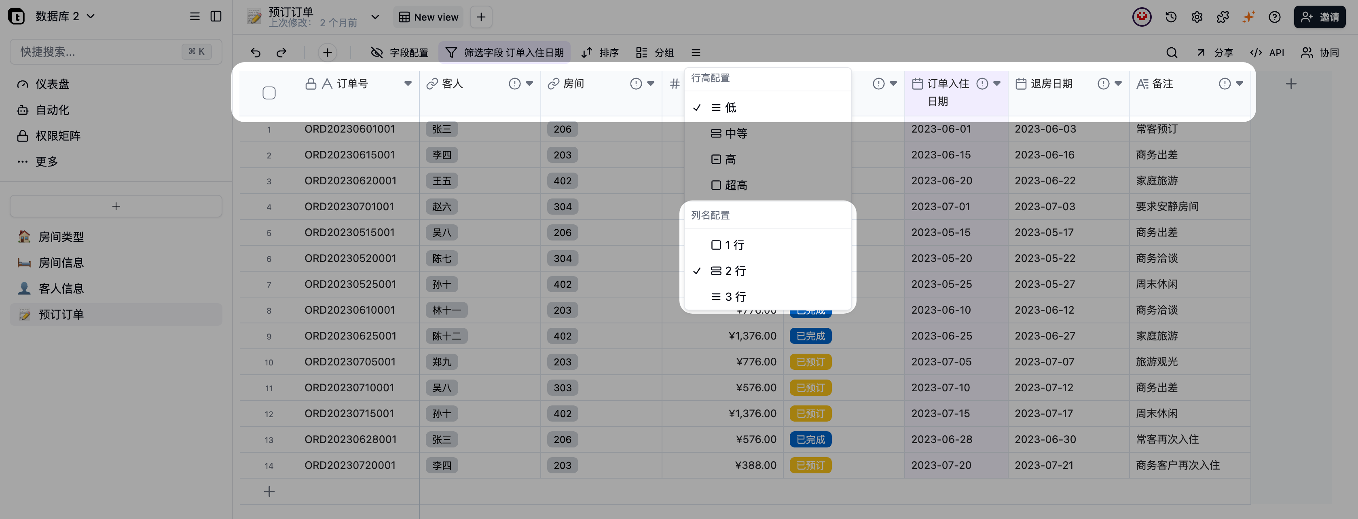
Task: Expand the 数据库 2 workspace dropdown
Action: click(91, 16)
